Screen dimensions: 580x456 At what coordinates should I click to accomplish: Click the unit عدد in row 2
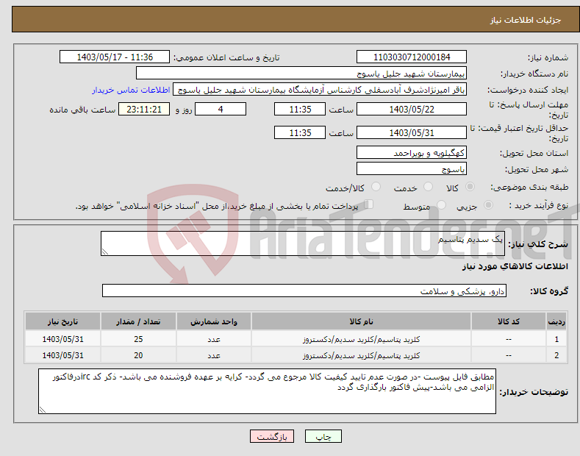click(214, 356)
